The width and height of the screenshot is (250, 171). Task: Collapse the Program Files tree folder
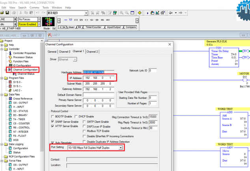(2, 78)
